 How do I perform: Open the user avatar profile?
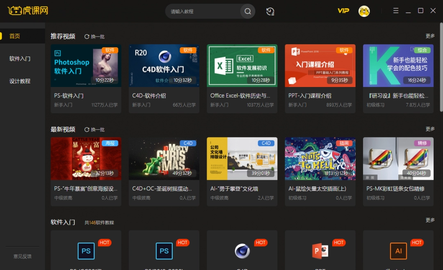tap(364, 11)
